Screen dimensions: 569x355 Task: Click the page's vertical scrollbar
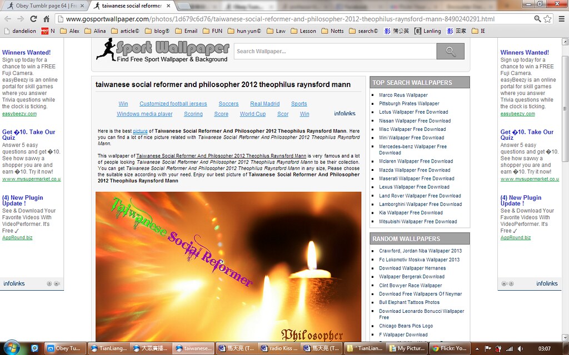click(565, 166)
